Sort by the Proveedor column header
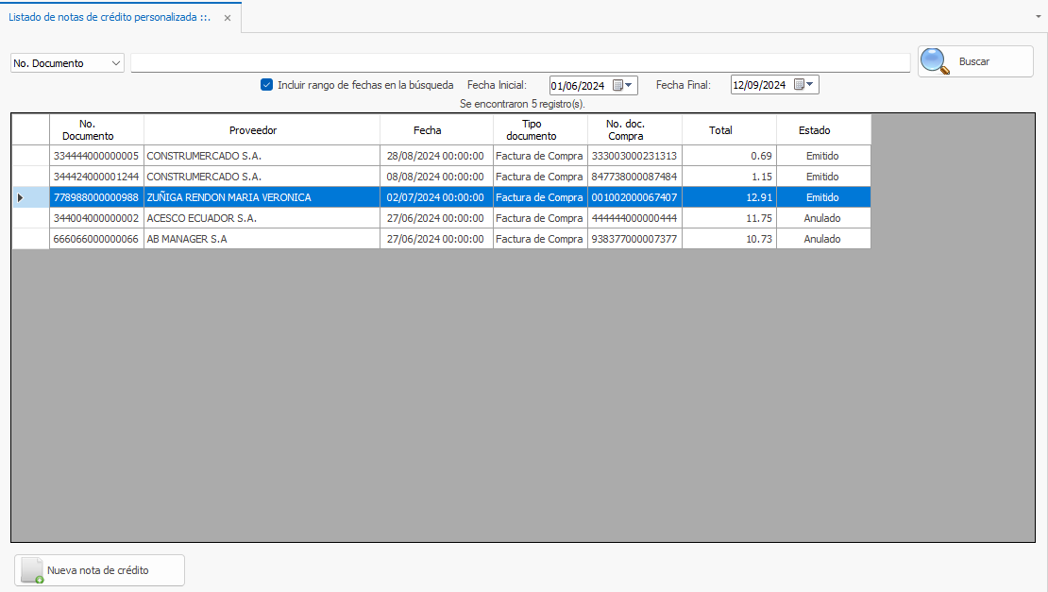 (x=253, y=130)
